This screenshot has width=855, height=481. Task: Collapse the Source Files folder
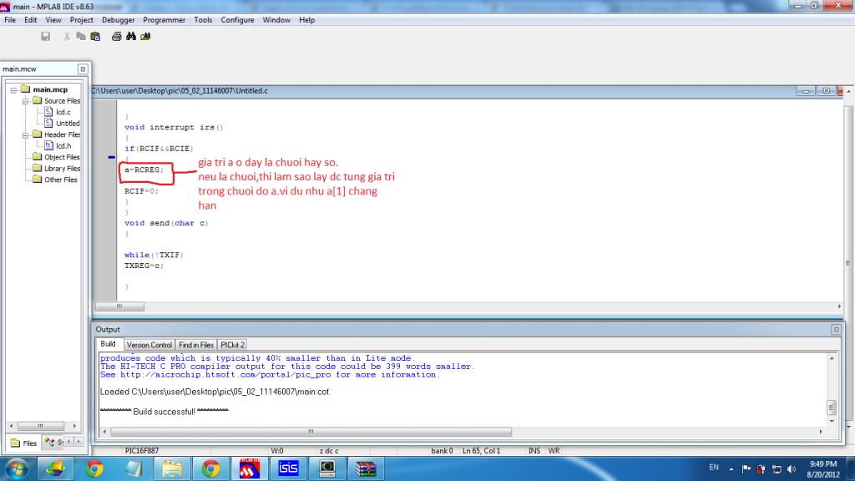(x=25, y=101)
